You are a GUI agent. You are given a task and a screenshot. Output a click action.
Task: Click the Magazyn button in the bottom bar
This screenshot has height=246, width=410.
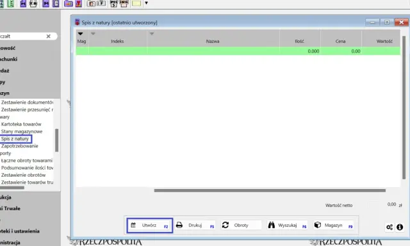333,225
